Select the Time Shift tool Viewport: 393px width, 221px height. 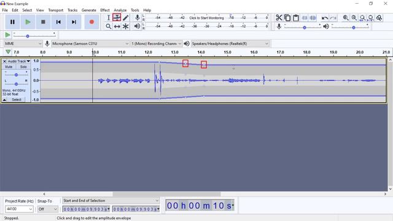pyautogui.click(x=117, y=26)
